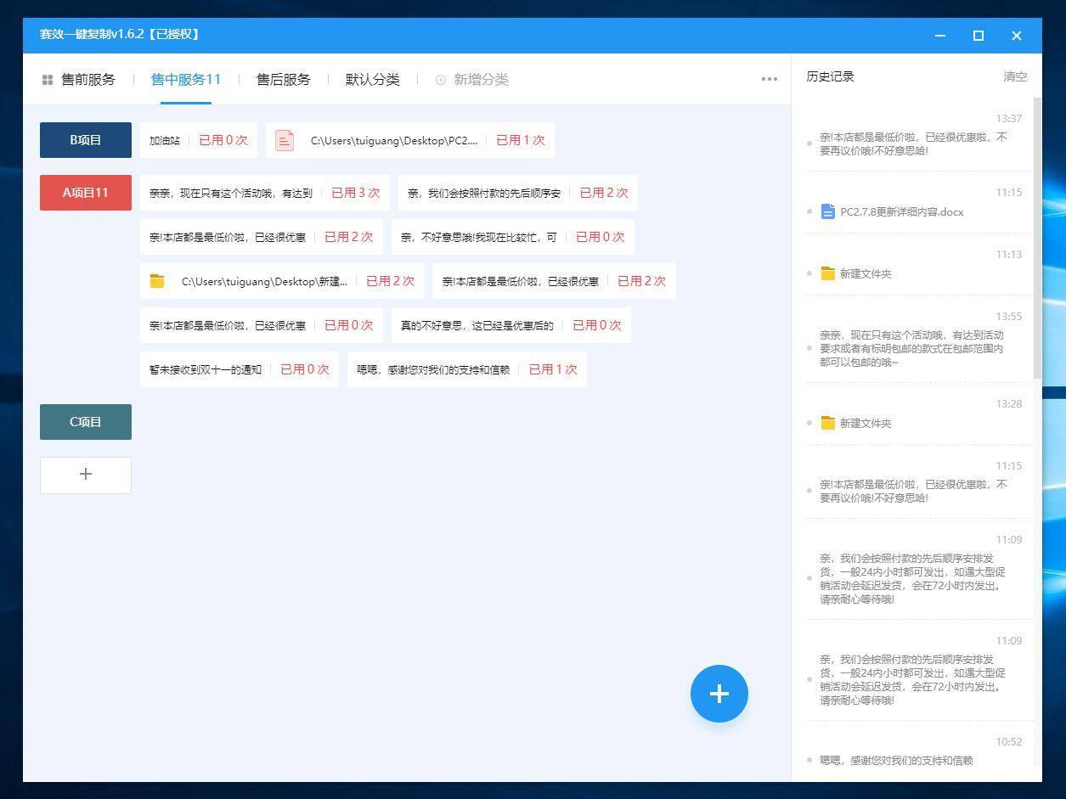Click 新建文件夹 history entry at 11:13
The height and width of the screenshot is (799, 1066).
(866, 274)
